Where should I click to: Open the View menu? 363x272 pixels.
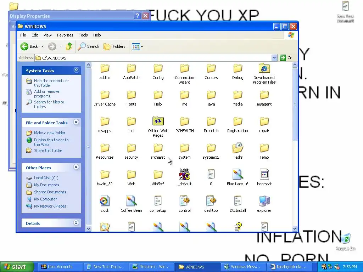pos(48,35)
